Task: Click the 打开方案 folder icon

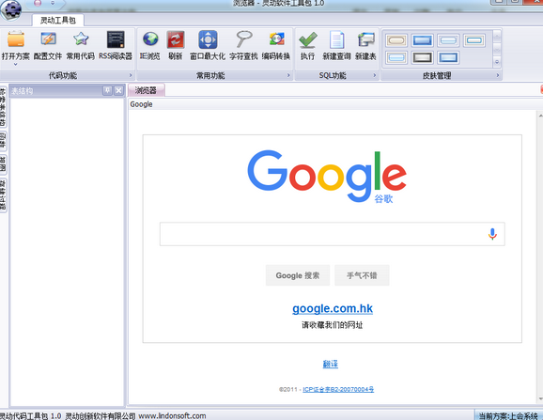Action: [x=16, y=39]
